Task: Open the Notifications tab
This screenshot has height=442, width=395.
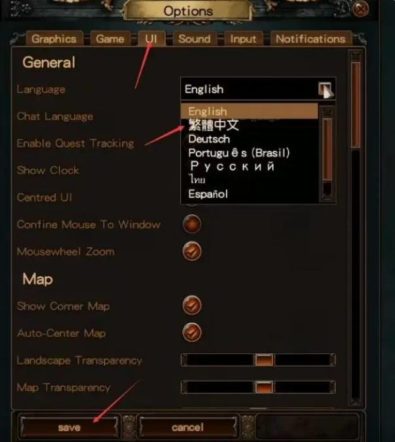Action: (x=310, y=39)
